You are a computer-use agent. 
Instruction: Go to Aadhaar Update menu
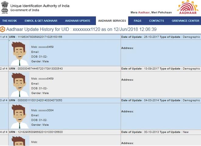point(78,21)
